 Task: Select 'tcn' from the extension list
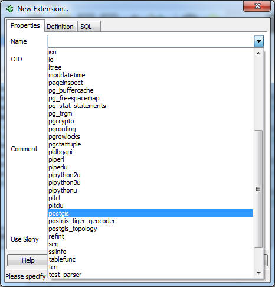150,267
